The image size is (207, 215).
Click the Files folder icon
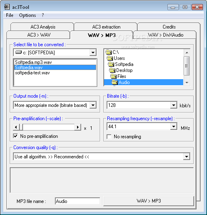113,76
